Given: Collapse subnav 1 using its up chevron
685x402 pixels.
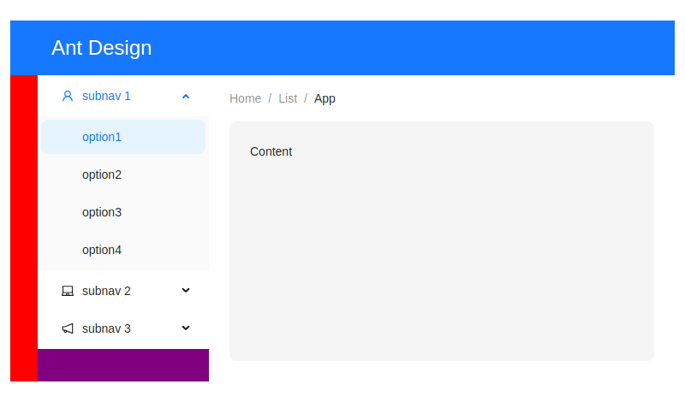Looking at the screenshot, I should point(186,97).
